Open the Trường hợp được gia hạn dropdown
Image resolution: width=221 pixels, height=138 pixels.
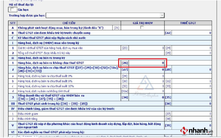162,15
